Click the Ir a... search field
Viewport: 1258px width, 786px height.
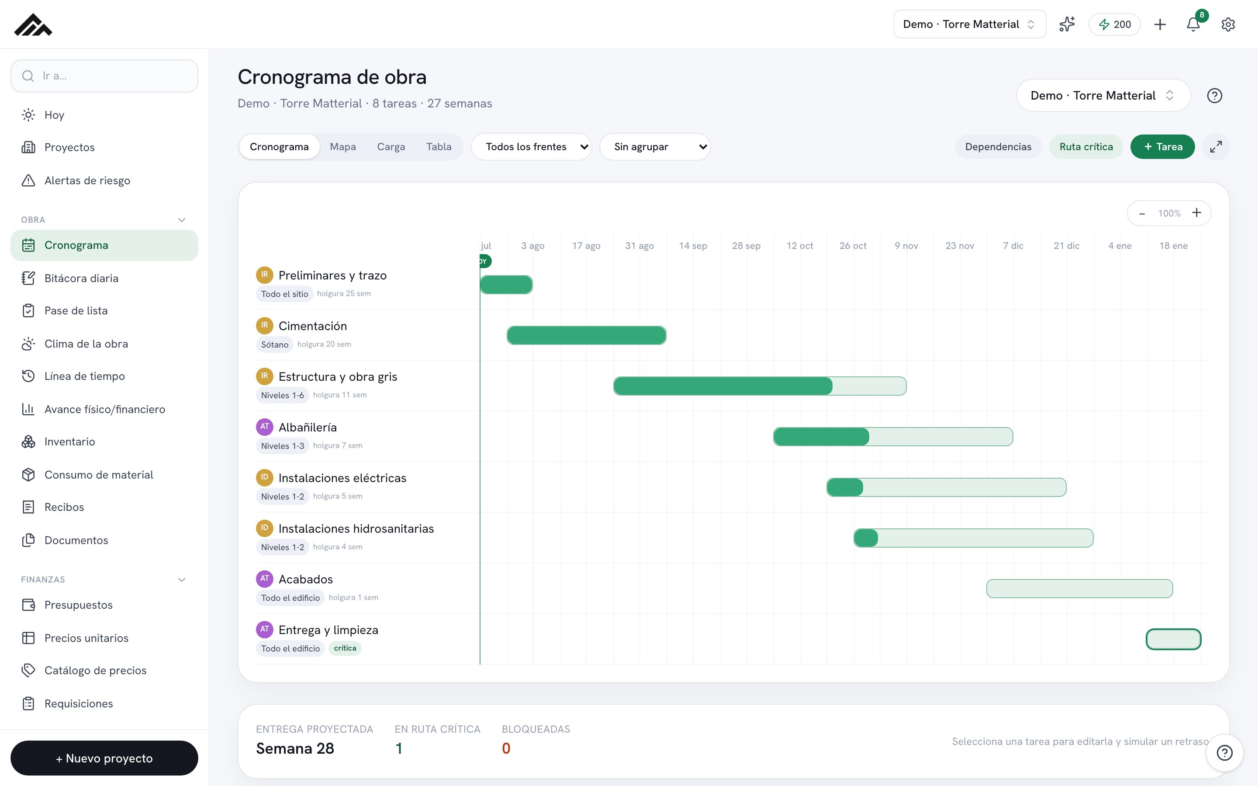coord(104,76)
